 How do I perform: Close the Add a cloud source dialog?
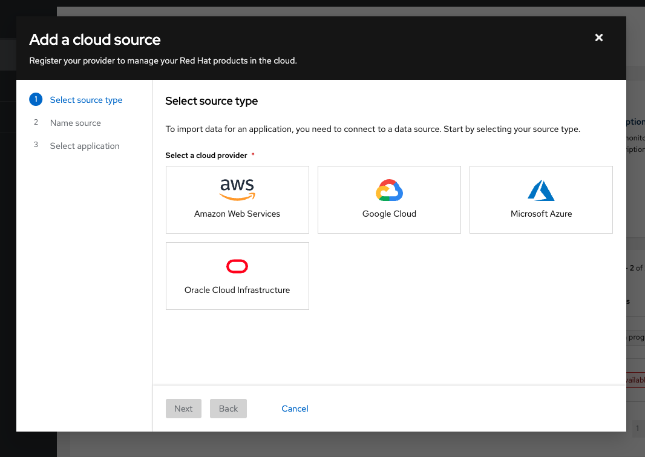(599, 38)
